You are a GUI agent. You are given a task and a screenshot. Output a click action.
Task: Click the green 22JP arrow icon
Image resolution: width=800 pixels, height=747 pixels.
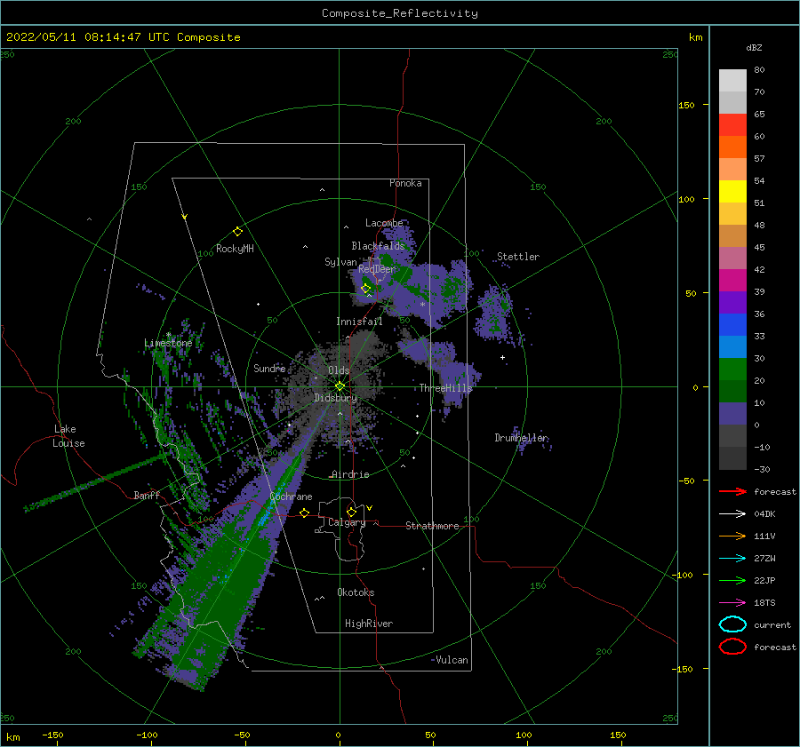coord(732,580)
